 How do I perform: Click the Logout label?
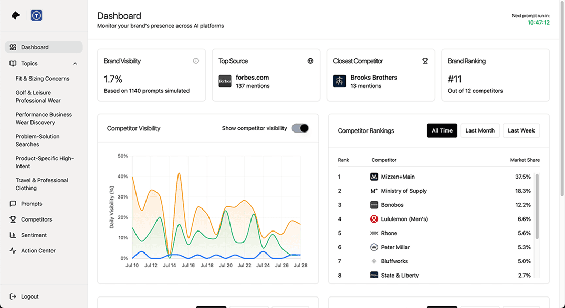click(x=29, y=296)
